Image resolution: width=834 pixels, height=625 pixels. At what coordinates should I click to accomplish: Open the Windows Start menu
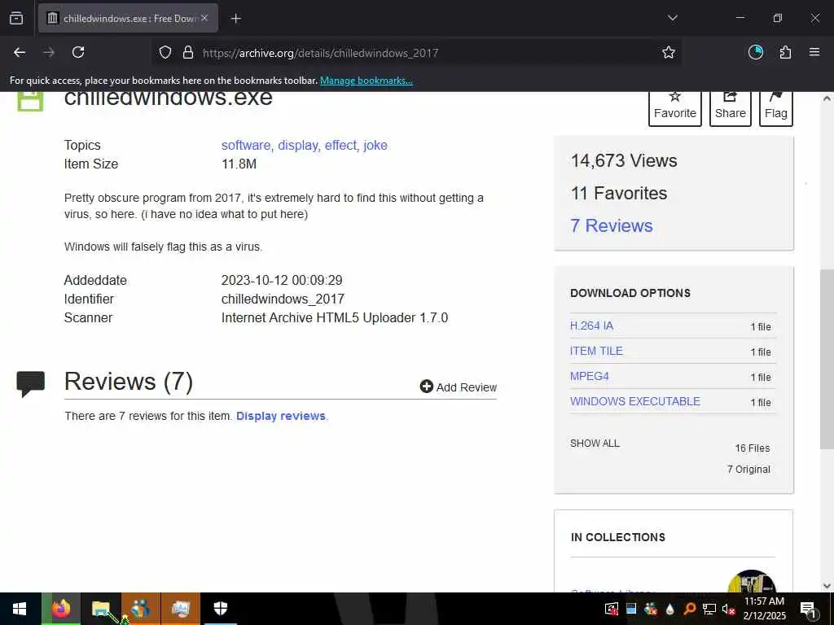pyautogui.click(x=20, y=609)
